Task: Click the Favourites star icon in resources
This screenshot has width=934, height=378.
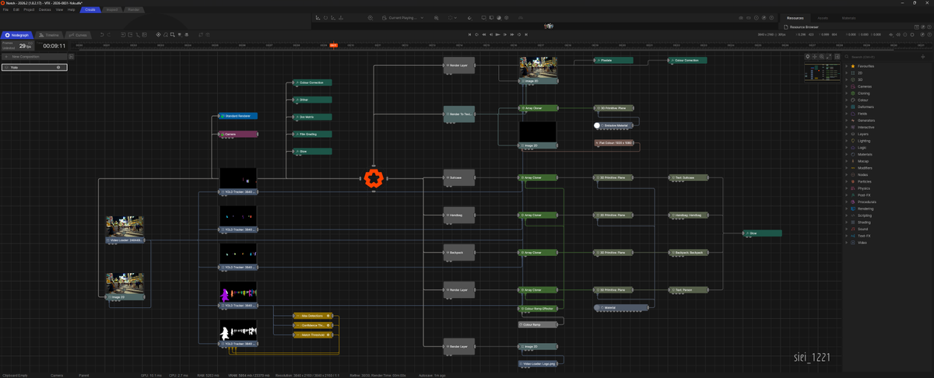Action: pos(854,66)
